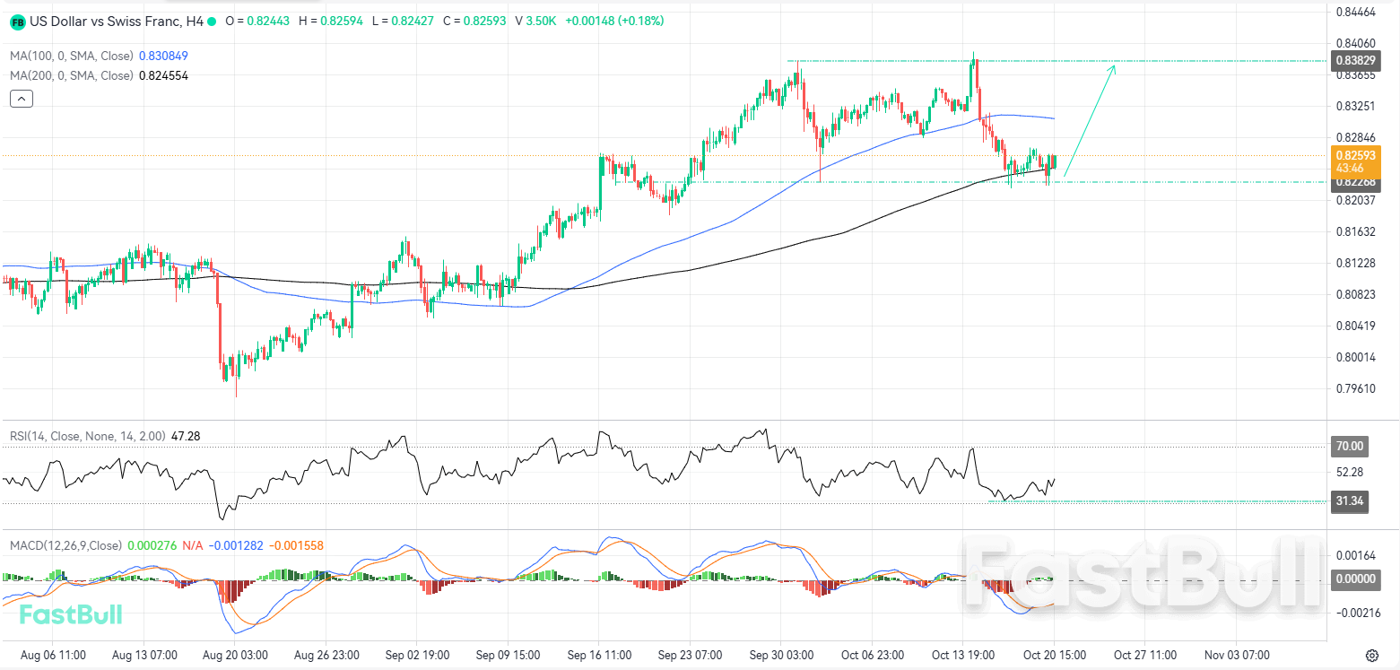Click the 0.83829 resistance price label
1400x670 pixels.
coord(1354,60)
